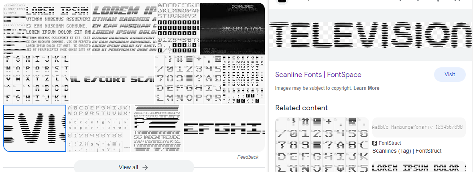Select the highlighted EVIS wavy-font thumbnail
The image size is (473, 172).
pos(35,128)
